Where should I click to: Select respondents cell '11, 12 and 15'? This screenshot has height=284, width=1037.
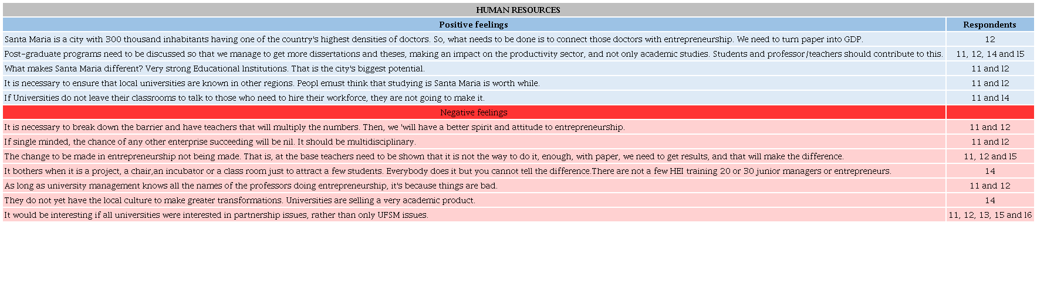(989, 156)
